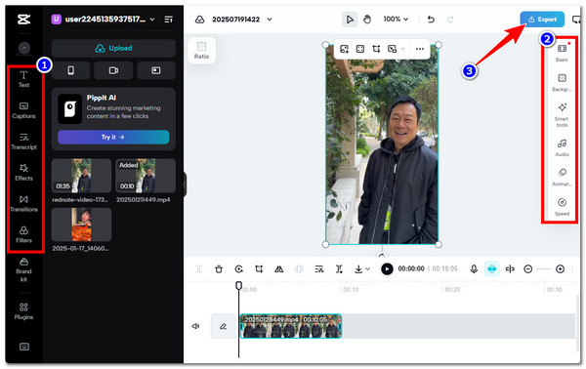Click the CapCut logo icon
Image resolution: width=586 pixels, height=369 pixels.
23,20
